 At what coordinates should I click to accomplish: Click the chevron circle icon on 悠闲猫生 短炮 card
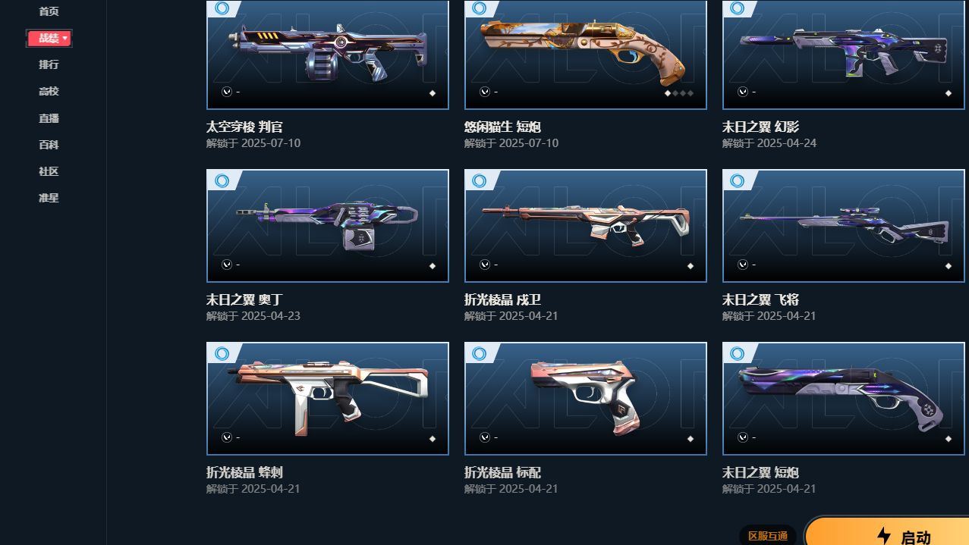coord(484,92)
